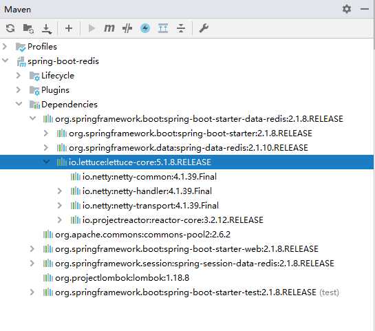Select the Profiles tree item
This screenshot has width=375, height=331.
tap(42, 47)
